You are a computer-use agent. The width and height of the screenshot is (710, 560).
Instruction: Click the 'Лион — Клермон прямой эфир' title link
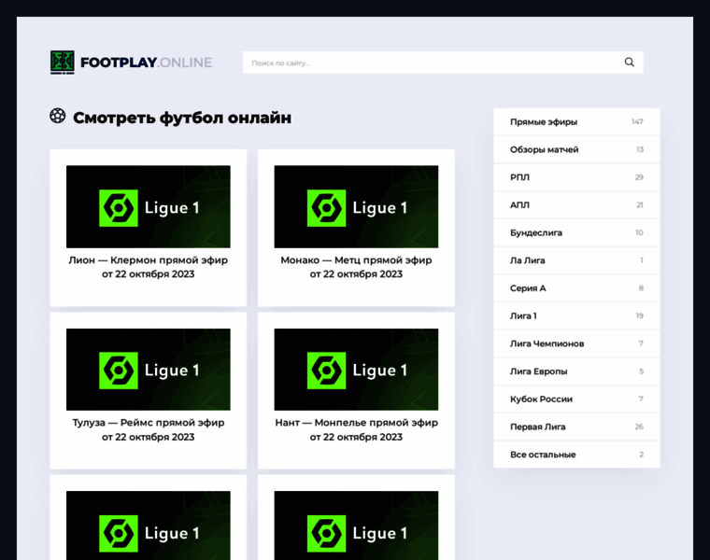[x=148, y=267]
